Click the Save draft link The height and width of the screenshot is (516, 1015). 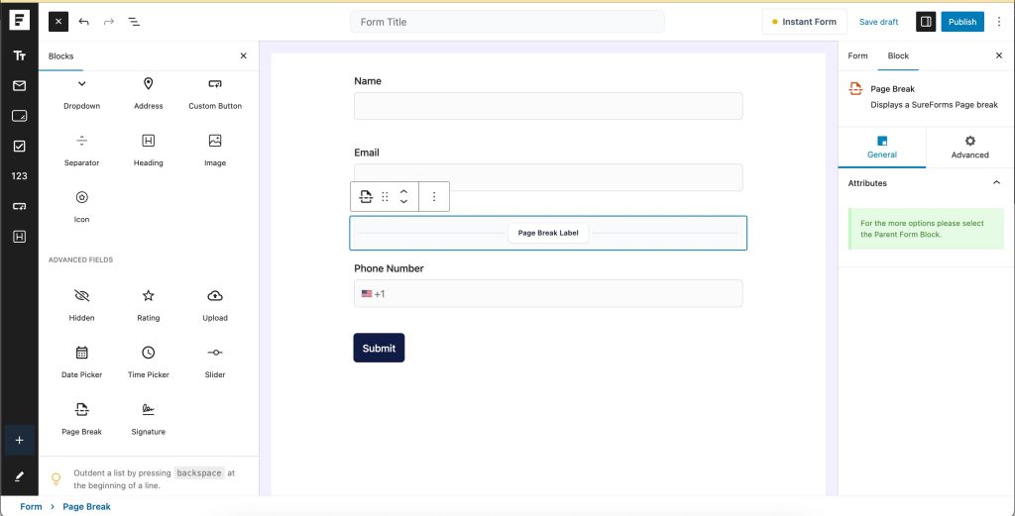tap(878, 22)
